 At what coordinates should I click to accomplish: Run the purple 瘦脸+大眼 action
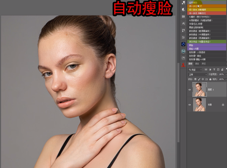coord(206,49)
